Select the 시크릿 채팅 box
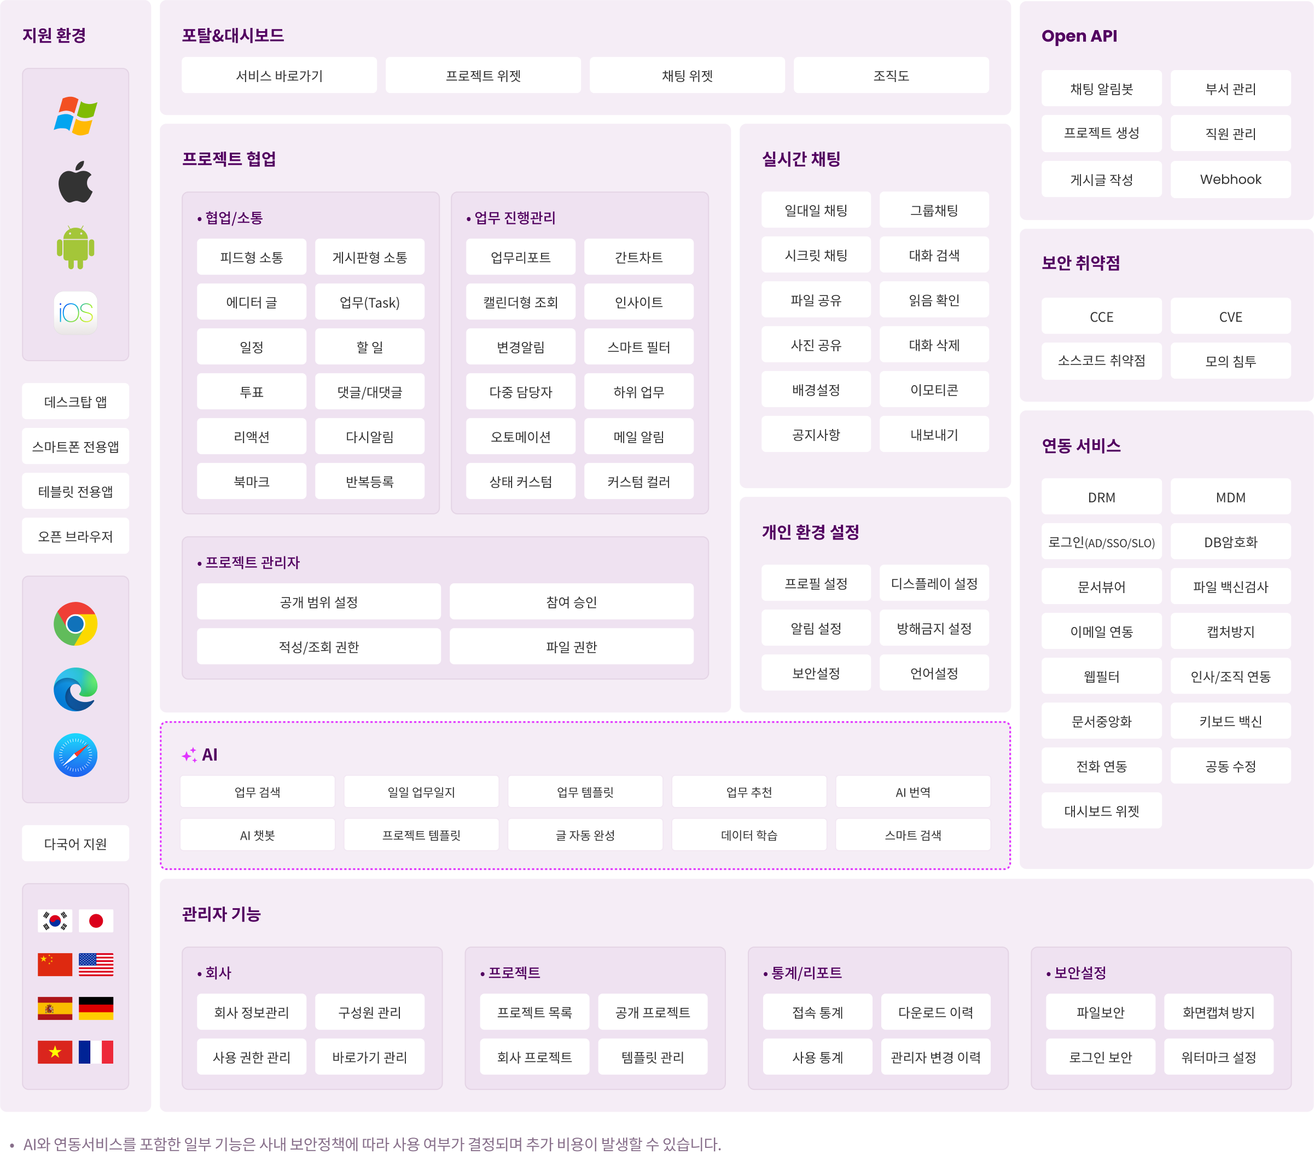 816,256
